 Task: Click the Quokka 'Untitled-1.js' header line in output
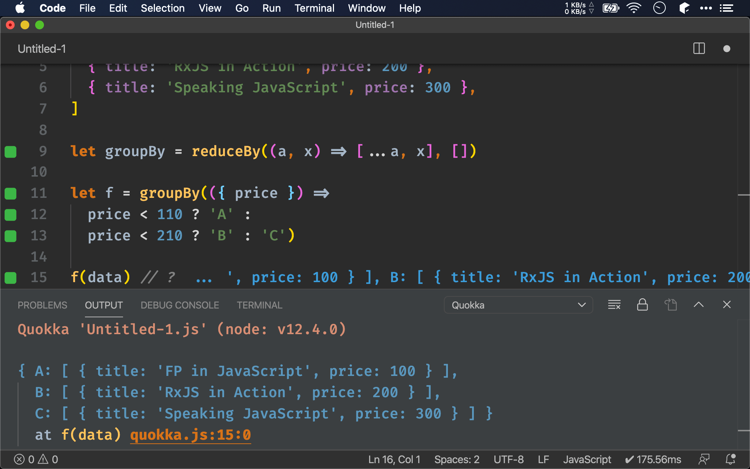click(182, 329)
